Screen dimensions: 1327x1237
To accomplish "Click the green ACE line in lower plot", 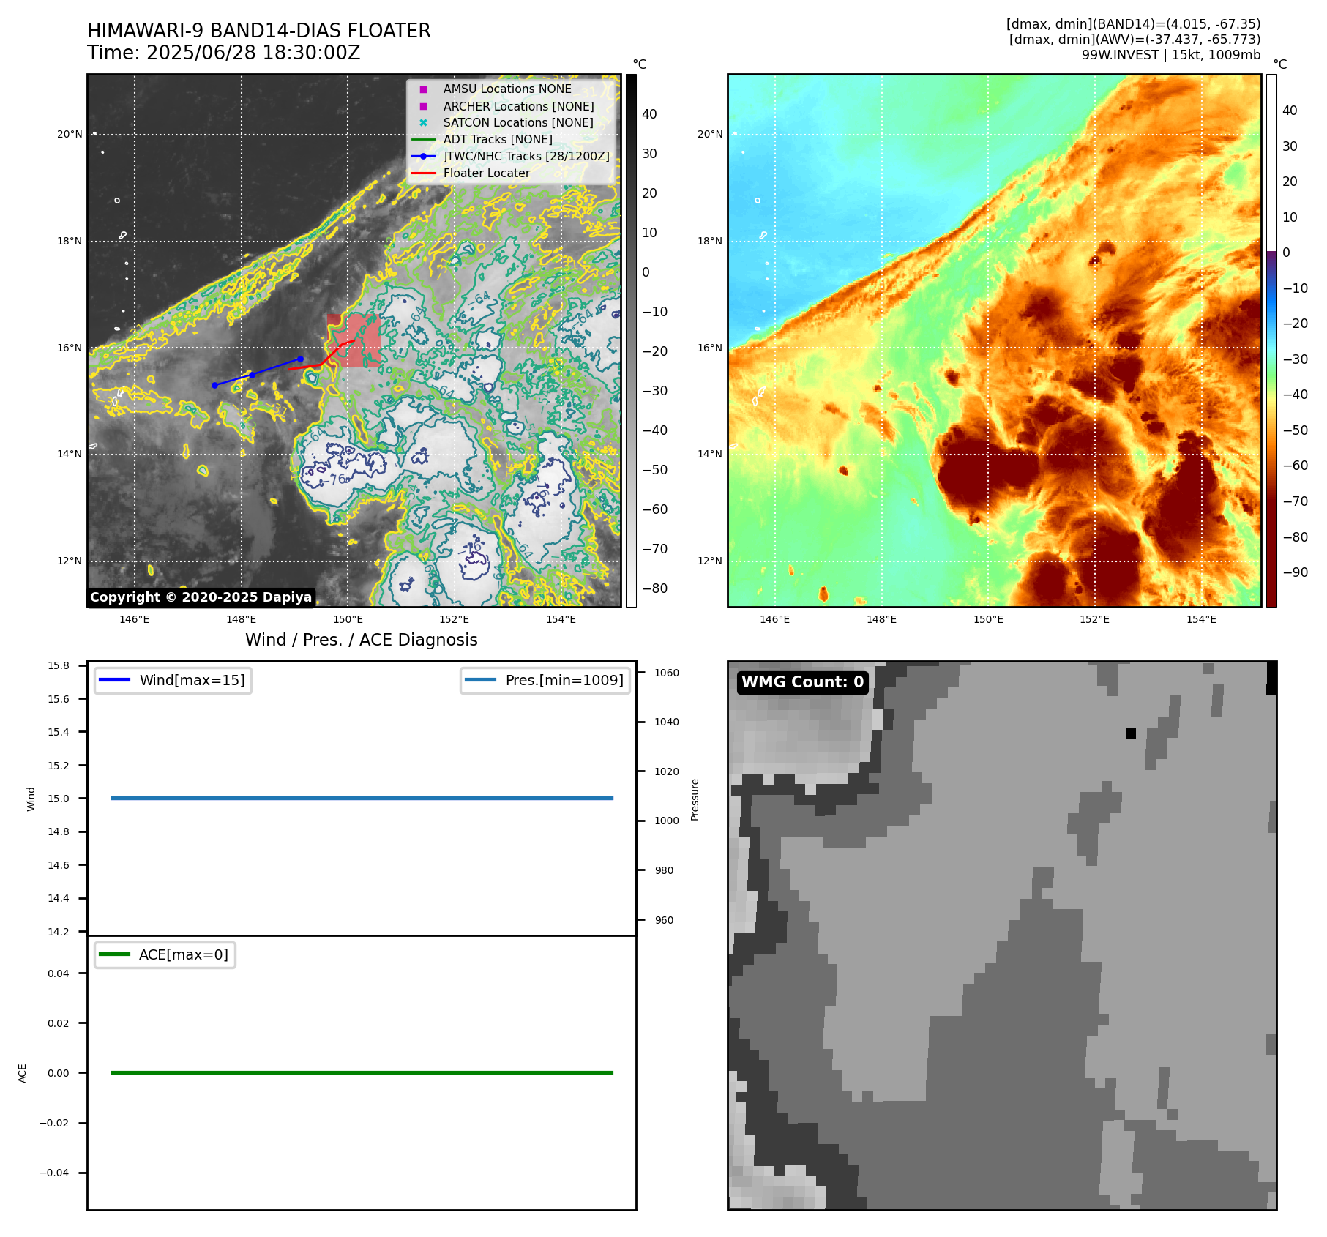I will click(362, 1072).
